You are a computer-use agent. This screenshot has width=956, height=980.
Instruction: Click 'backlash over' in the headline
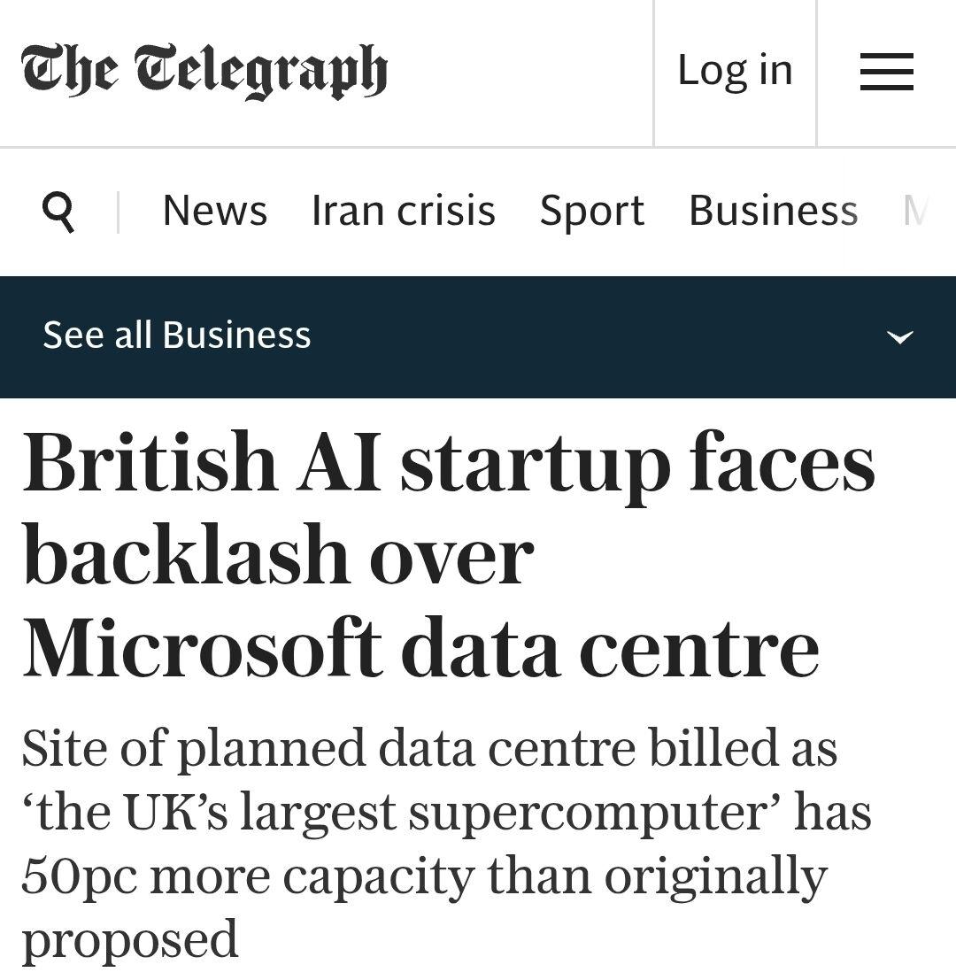click(x=278, y=556)
